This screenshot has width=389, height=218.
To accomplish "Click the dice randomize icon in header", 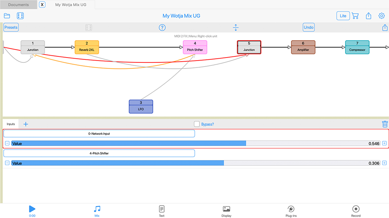I will click(x=21, y=16).
